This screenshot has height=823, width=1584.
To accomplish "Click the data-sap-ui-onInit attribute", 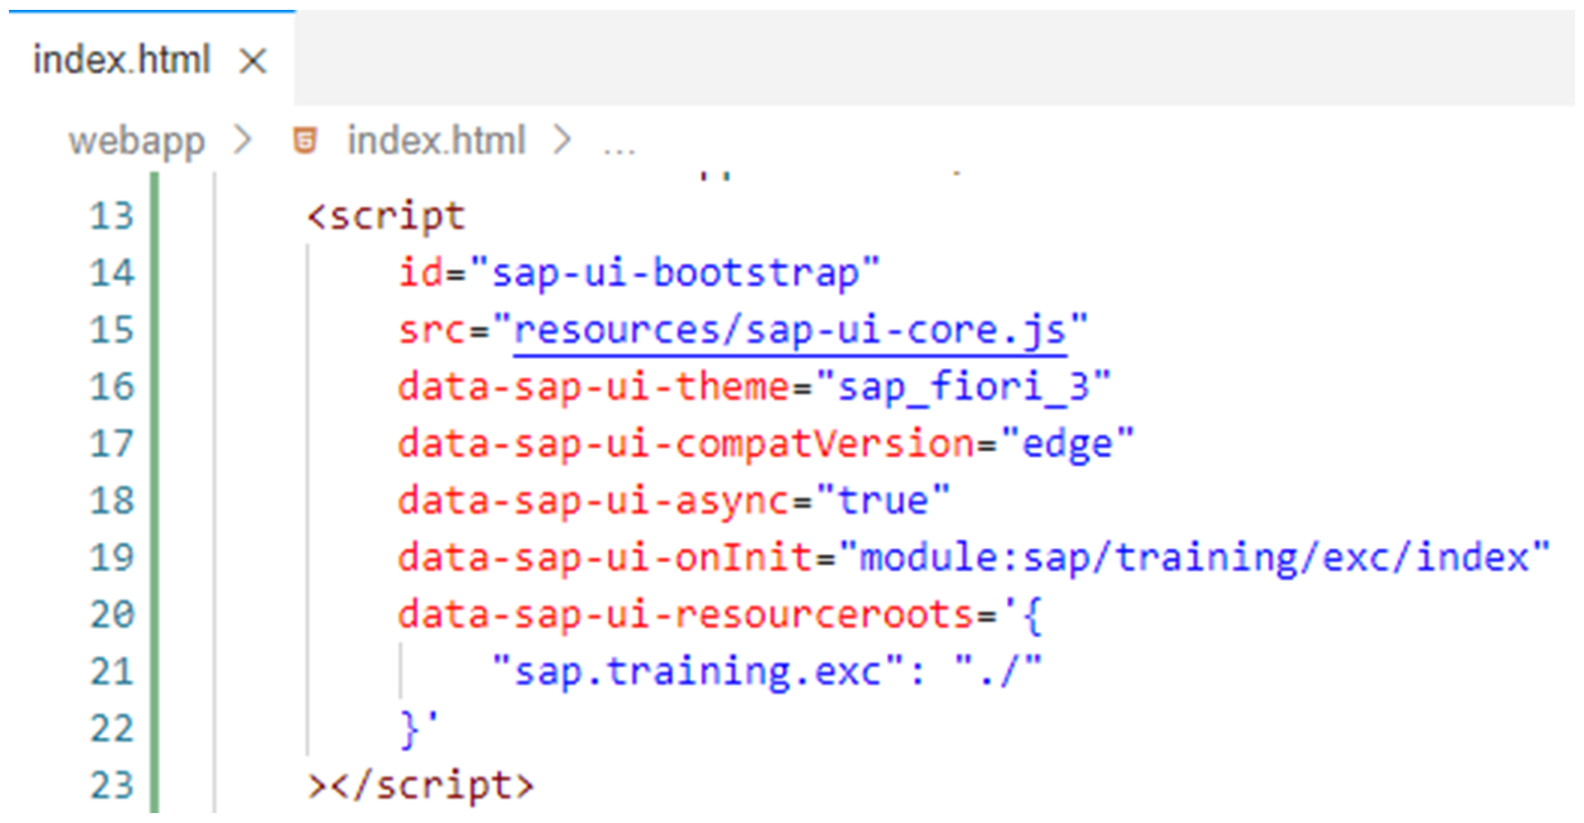I will (x=605, y=558).
